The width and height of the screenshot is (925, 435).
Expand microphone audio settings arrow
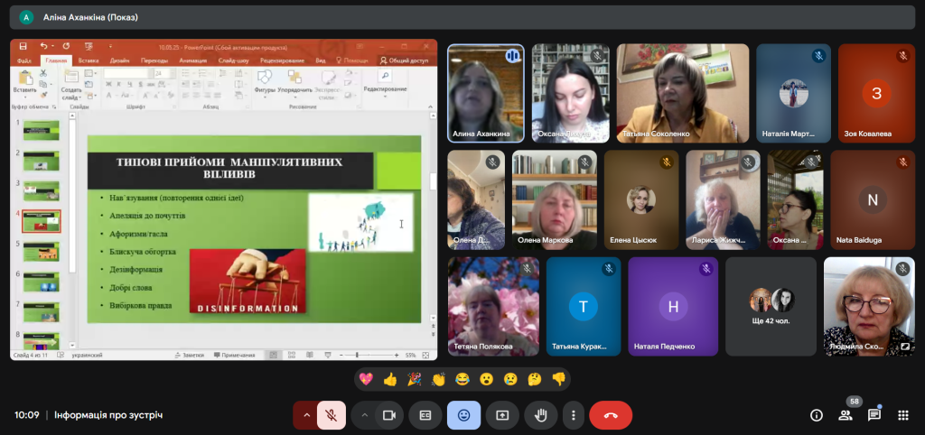(306, 415)
